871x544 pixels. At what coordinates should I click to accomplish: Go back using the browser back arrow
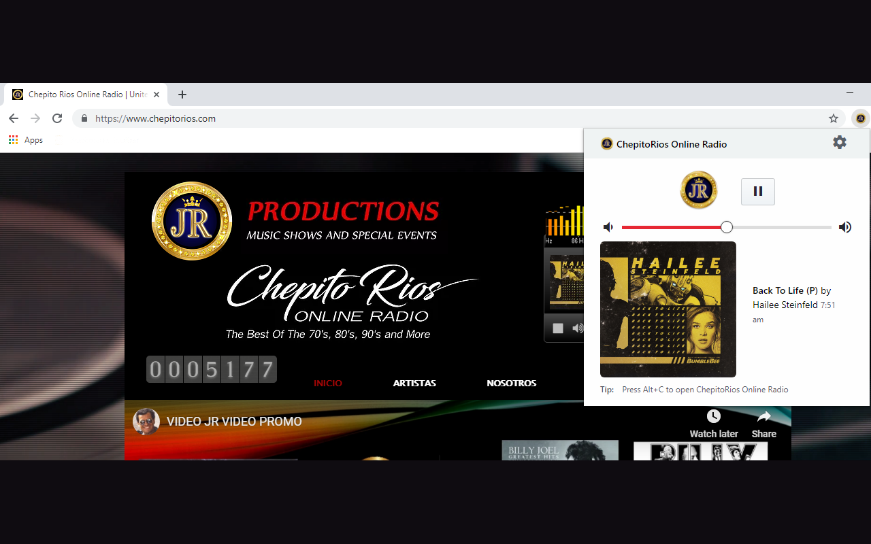pos(14,118)
